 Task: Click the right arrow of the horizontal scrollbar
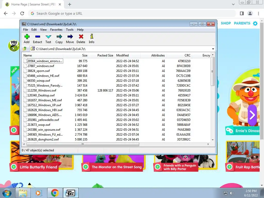click(x=208, y=144)
